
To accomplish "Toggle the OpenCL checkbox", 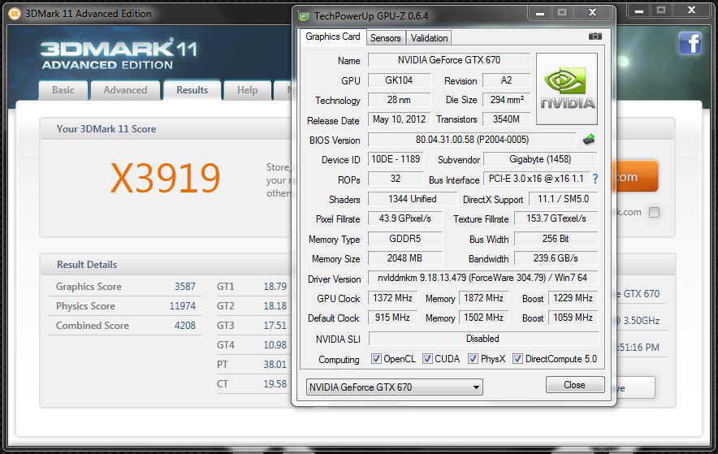I will pos(376,358).
